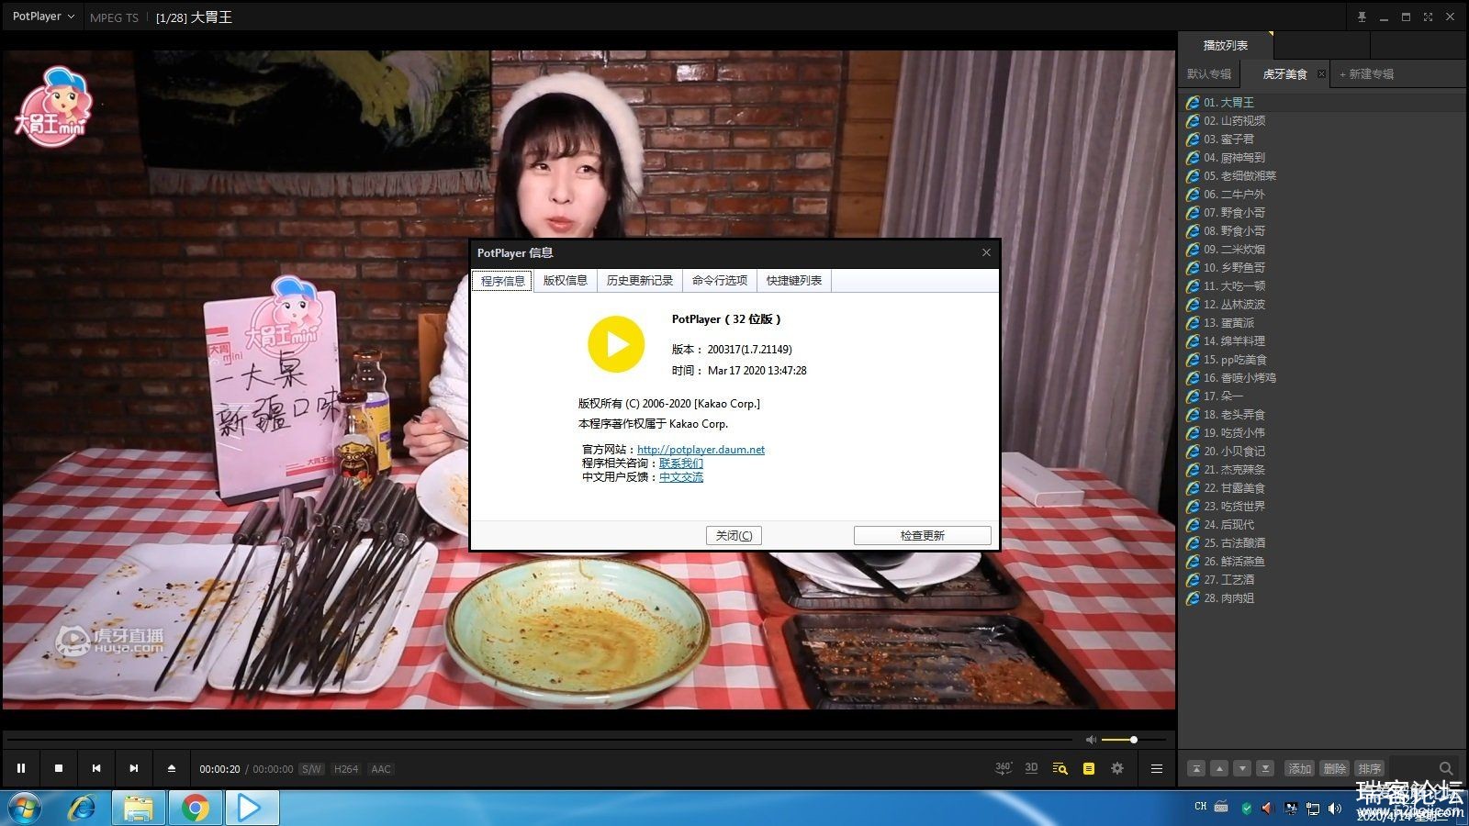Mute audio via the speaker icon
1469x826 pixels.
tap(1091, 740)
